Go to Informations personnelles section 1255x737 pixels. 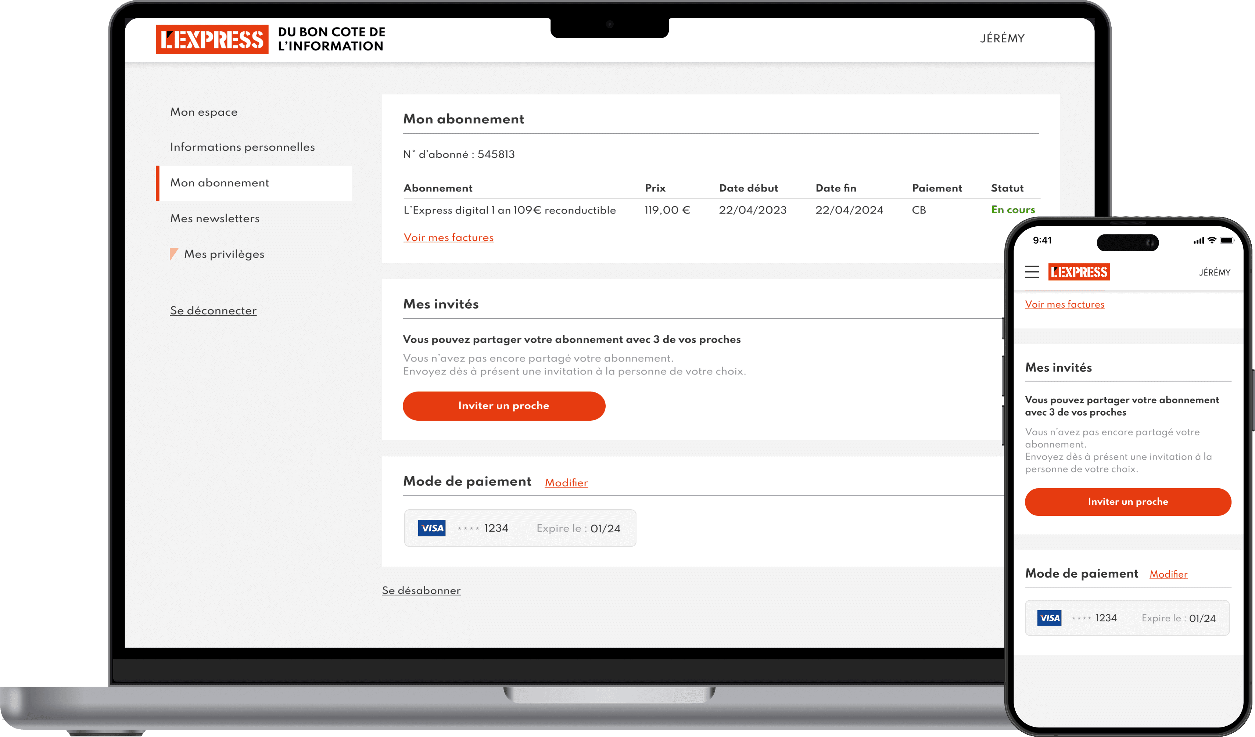[x=242, y=147]
